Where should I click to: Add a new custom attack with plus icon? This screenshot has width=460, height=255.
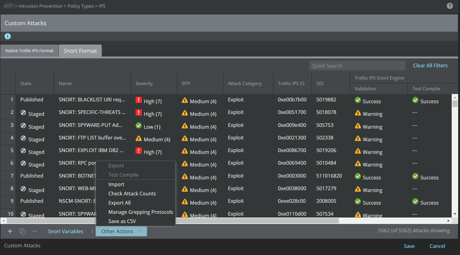point(10,231)
